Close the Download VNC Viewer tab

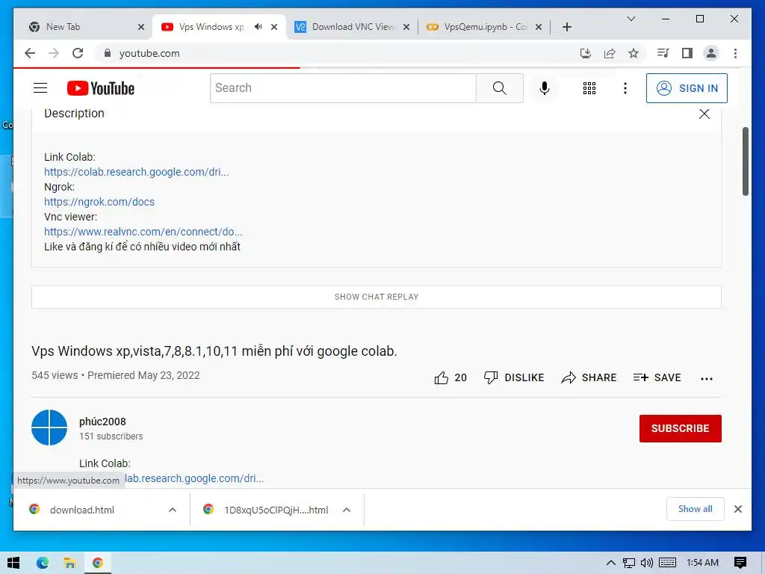pos(406,27)
